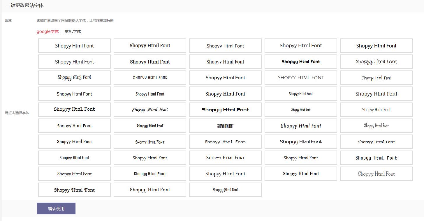
Task: Select the faint pale gray serif Shopyy Html Font
Action: coord(376,174)
